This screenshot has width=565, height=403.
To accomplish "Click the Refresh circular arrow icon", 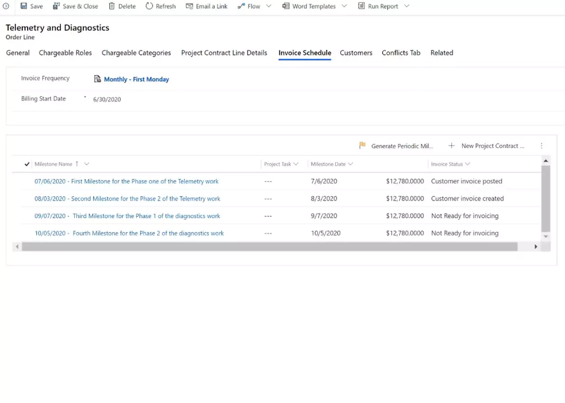I will (149, 6).
